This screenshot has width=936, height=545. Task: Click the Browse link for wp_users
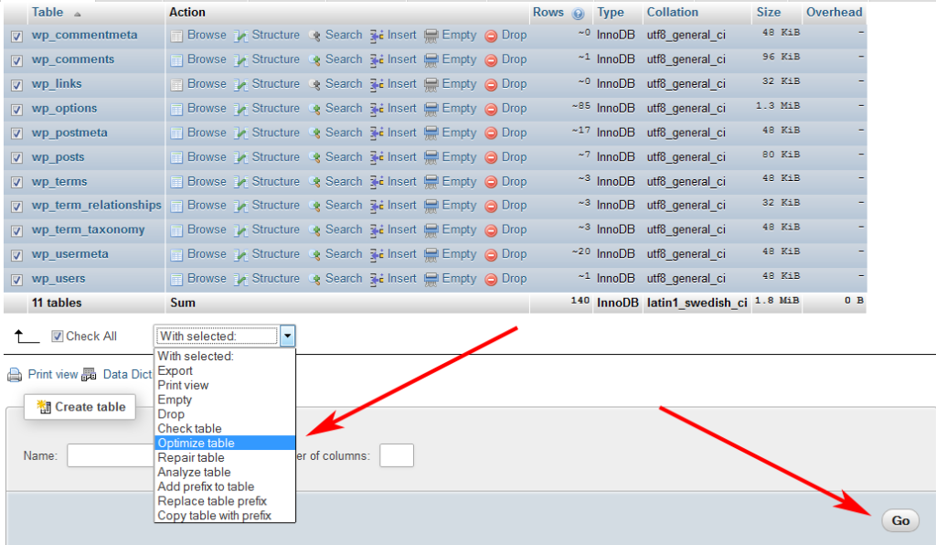[207, 279]
